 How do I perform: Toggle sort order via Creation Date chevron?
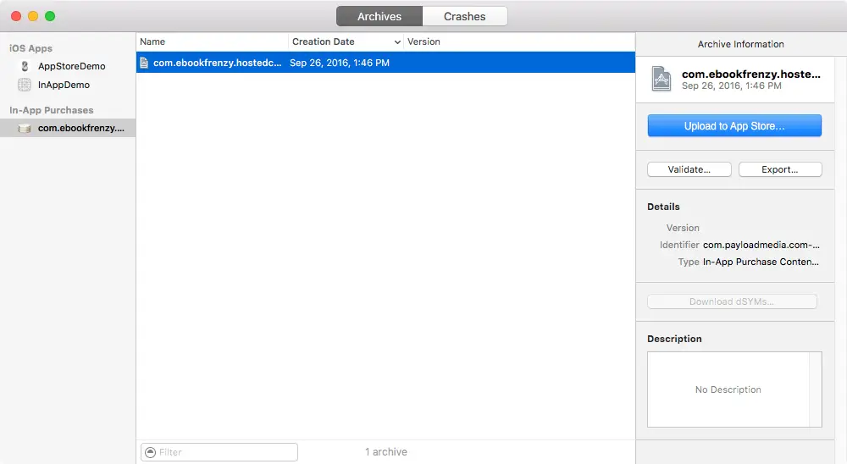coord(397,41)
